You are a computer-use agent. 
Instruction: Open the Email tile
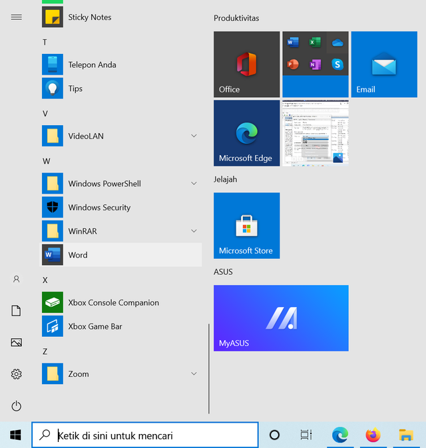384,65
